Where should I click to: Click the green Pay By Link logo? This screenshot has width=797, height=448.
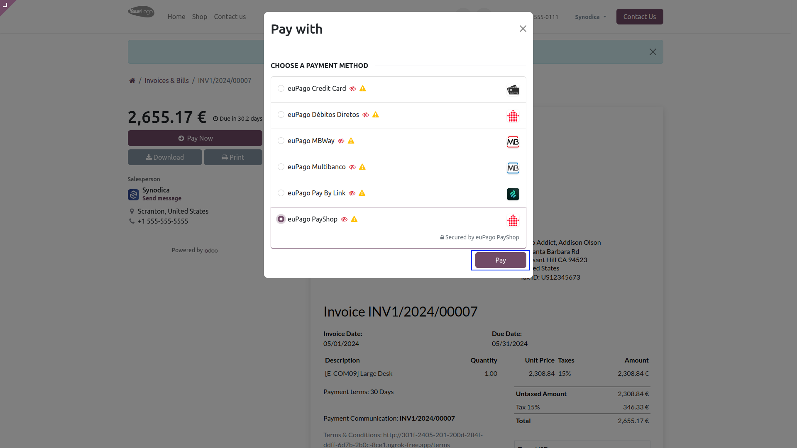[513, 194]
